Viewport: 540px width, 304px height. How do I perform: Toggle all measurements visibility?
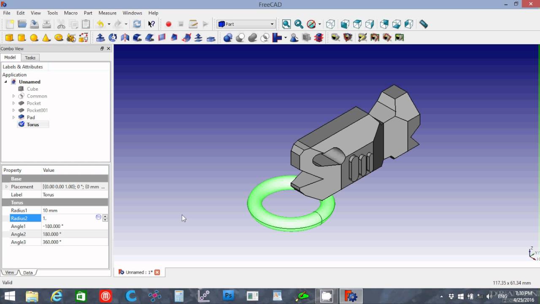(x=374, y=38)
